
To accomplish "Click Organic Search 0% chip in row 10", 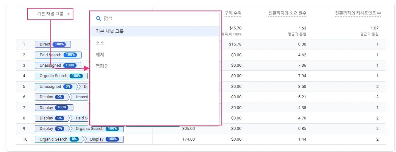I will (x=59, y=139).
